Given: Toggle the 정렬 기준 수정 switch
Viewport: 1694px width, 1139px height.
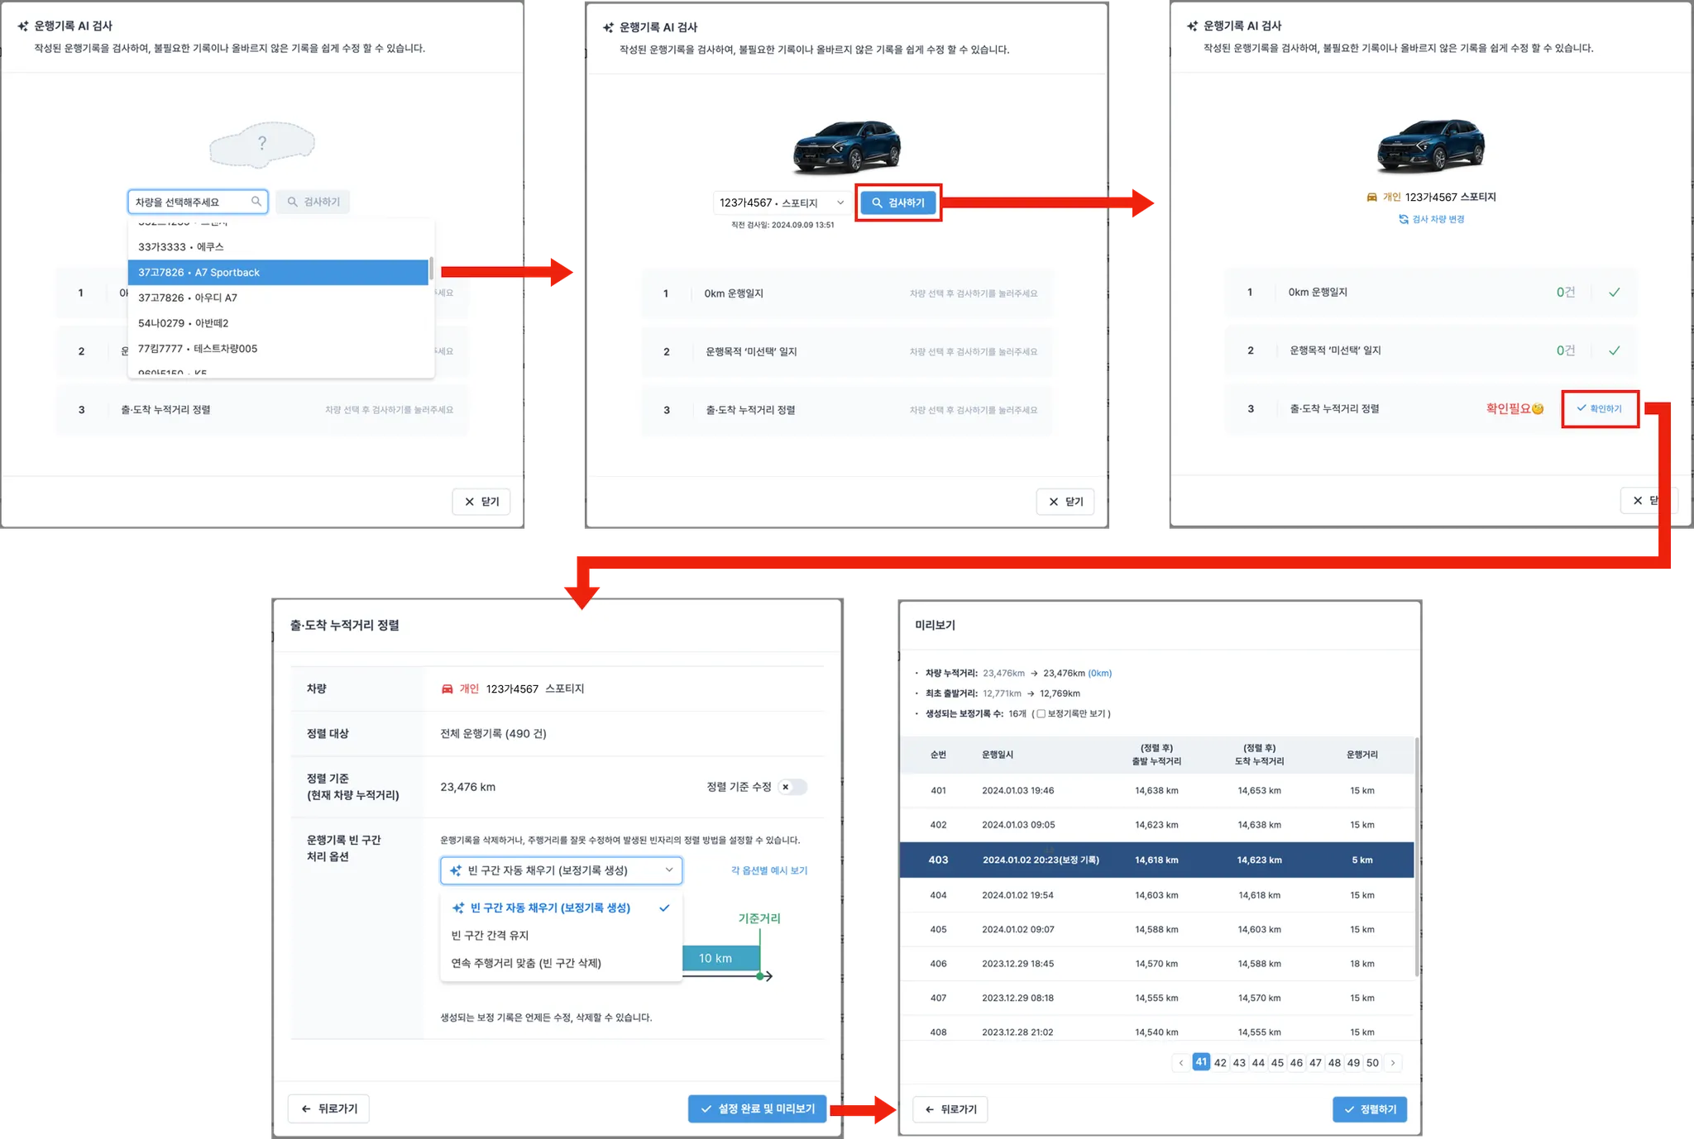Looking at the screenshot, I should [792, 787].
